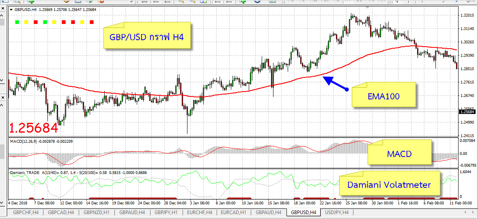Click the large red 1.25684 price text
This screenshot has height=219, width=478.
(33, 128)
